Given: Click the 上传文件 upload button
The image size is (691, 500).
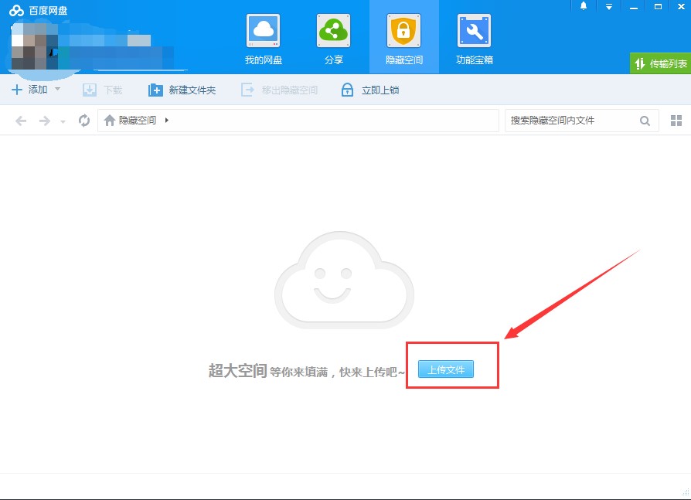Looking at the screenshot, I should [446, 369].
